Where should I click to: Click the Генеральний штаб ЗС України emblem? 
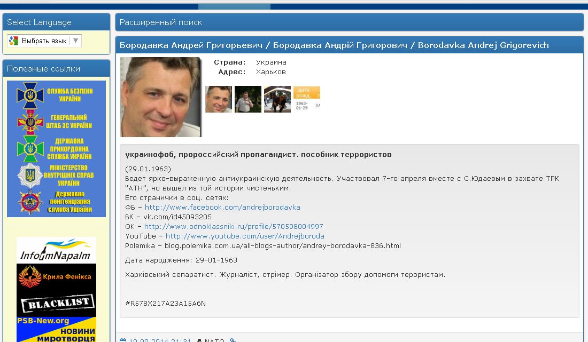(30, 122)
